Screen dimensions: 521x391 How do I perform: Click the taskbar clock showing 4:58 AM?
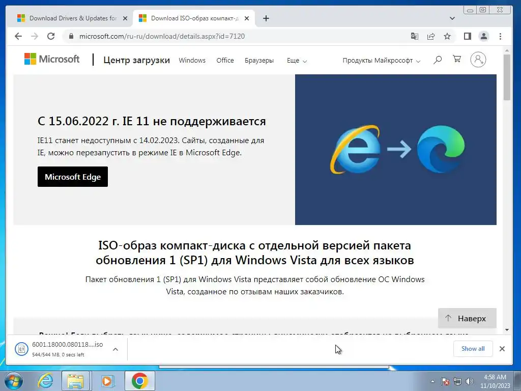pos(495,381)
